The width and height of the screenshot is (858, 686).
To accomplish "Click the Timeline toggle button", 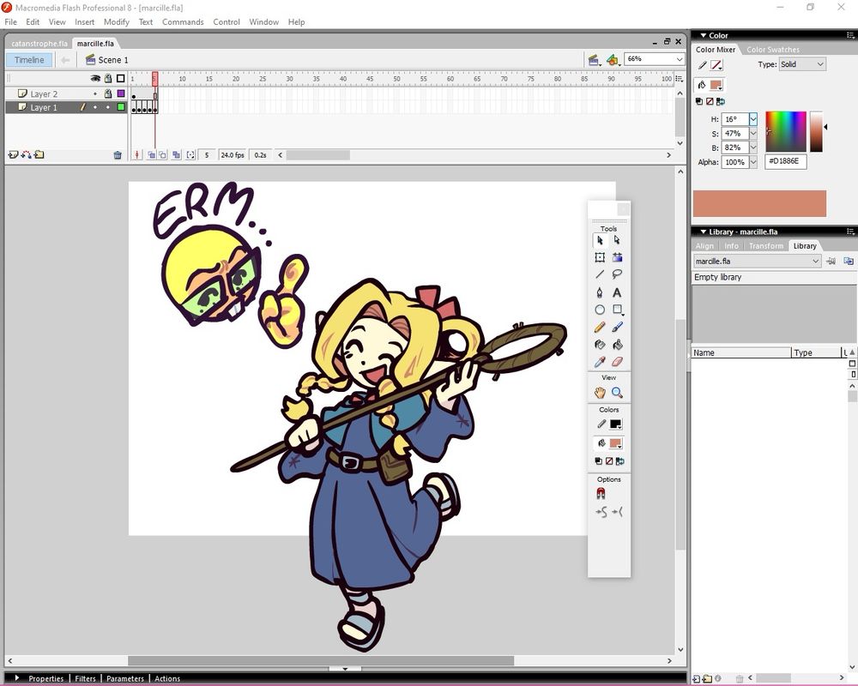I will coord(28,60).
